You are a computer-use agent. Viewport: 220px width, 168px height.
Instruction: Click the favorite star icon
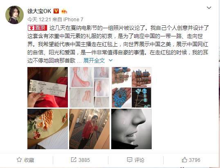click(19, 160)
